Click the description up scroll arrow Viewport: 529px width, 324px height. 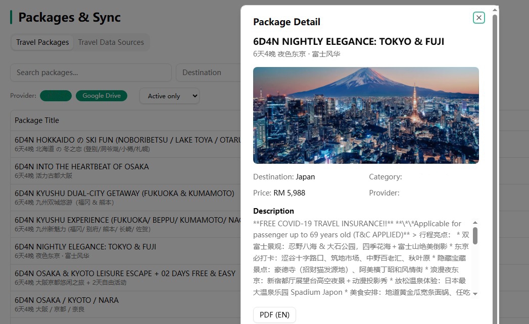(x=474, y=222)
